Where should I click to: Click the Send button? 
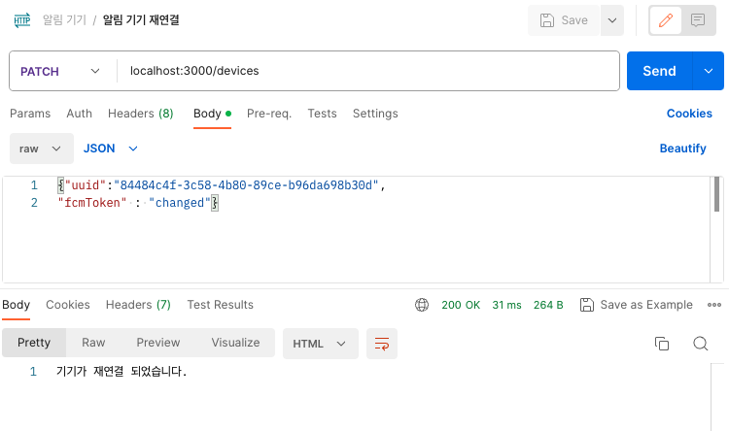pos(659,71)
